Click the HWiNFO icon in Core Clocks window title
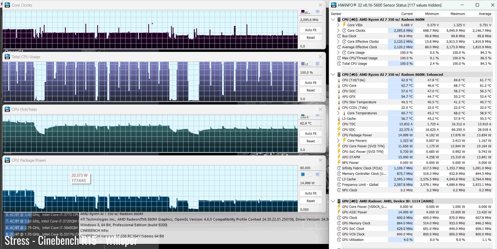This screenshot has height=249, width=497. click(7, 5)
